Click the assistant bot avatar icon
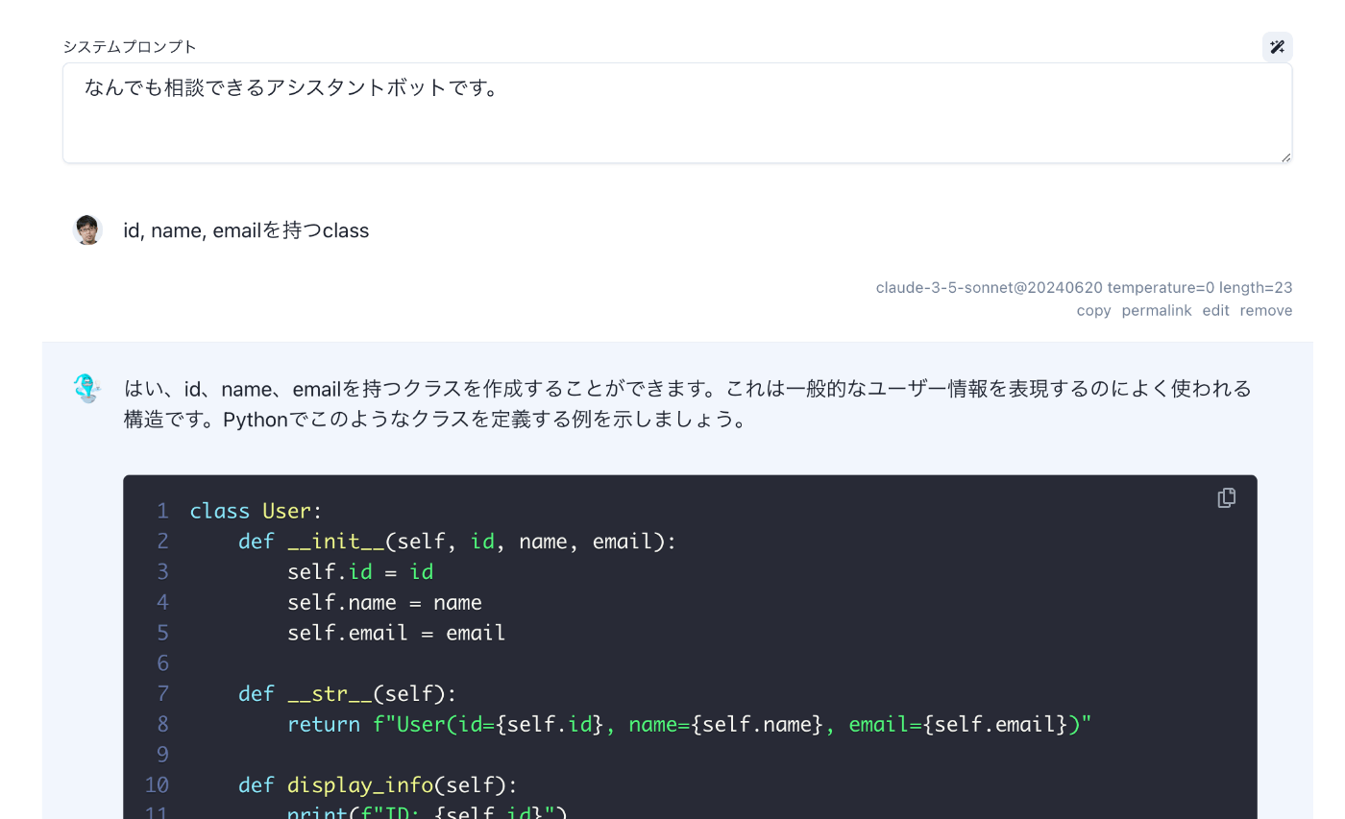The image size is (1345, 819). pyautogui.click(x=87, y=388)
